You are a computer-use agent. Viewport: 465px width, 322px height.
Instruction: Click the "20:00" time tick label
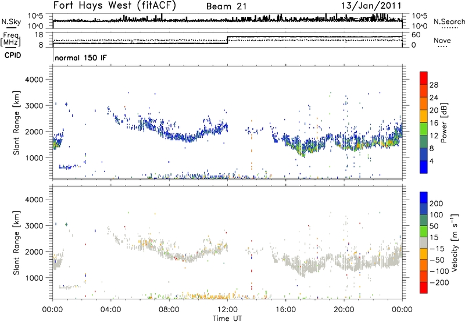coord(344,310)
